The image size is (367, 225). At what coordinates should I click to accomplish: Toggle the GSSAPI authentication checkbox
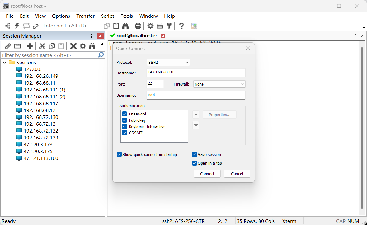(x=125, y=133)
